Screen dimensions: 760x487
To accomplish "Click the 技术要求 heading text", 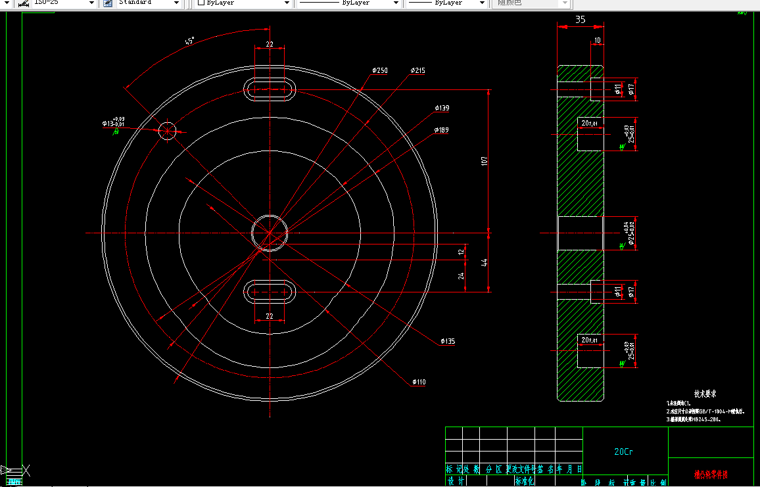I will point(705,394).
